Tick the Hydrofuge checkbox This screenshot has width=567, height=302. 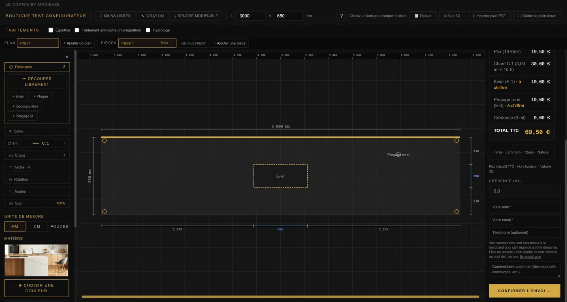[148, 30]
